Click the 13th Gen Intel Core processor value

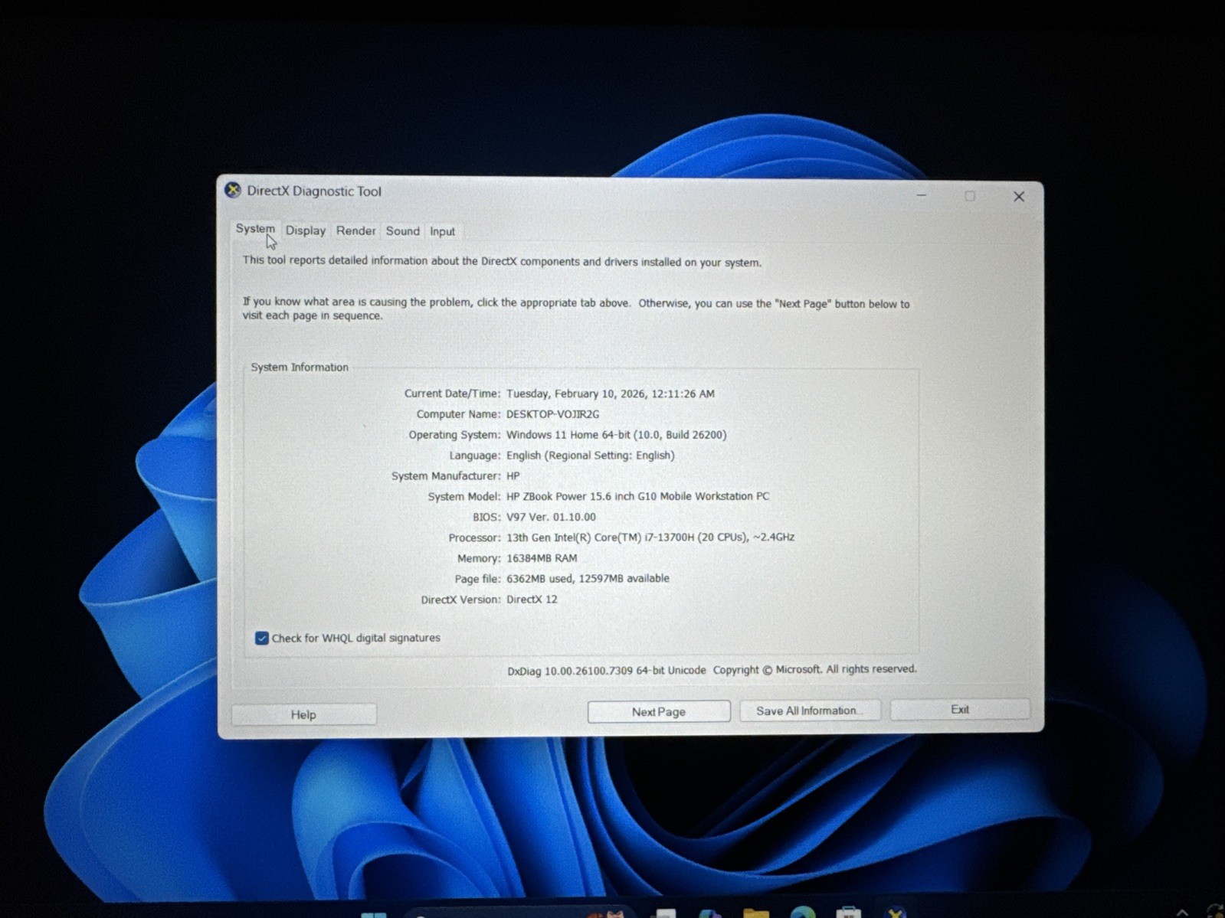[650, 537]
